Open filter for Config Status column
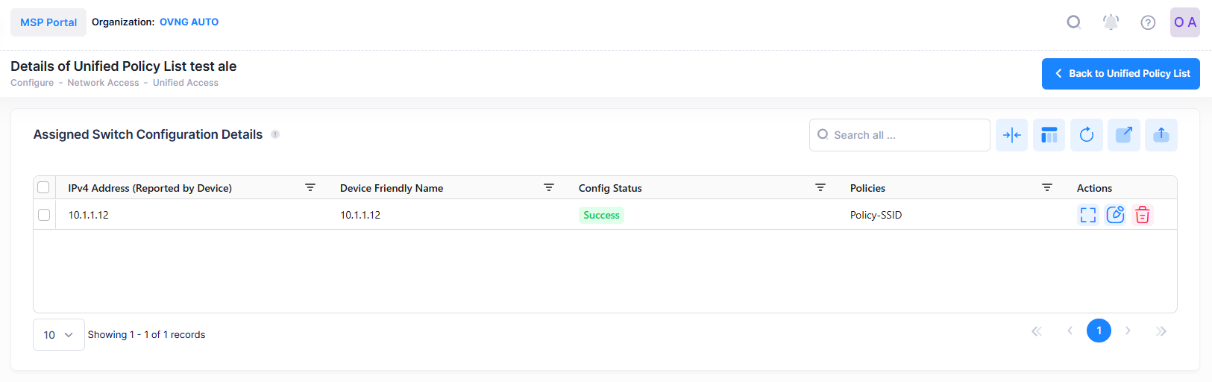This screenshot has width=1212, height=382. [x=820, y=188]
